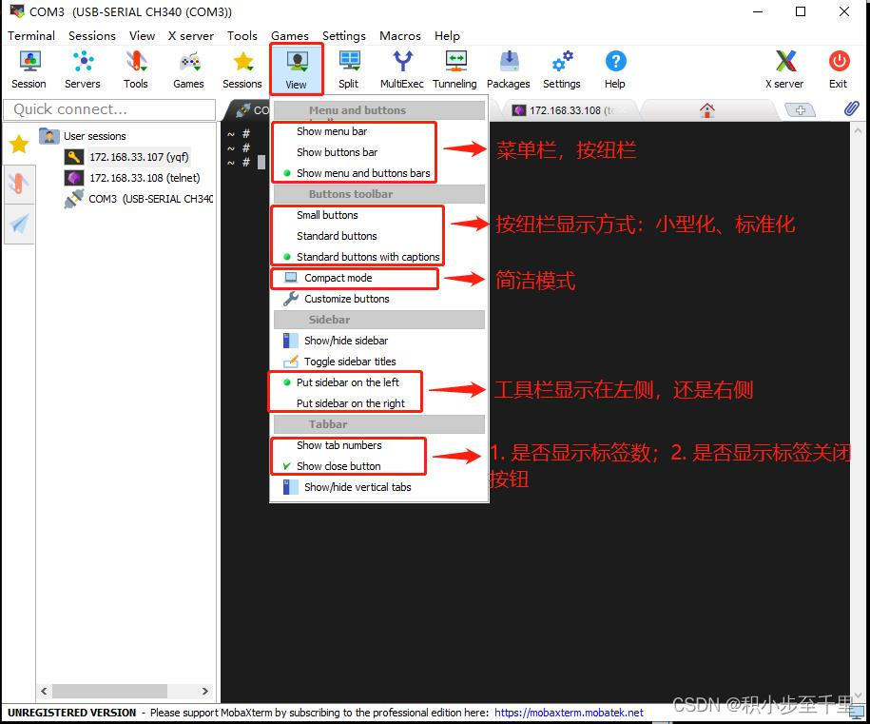This screenshot has width=870, height=724.
Task: Select Show menu and buttons bars
Action: [363, 173]
